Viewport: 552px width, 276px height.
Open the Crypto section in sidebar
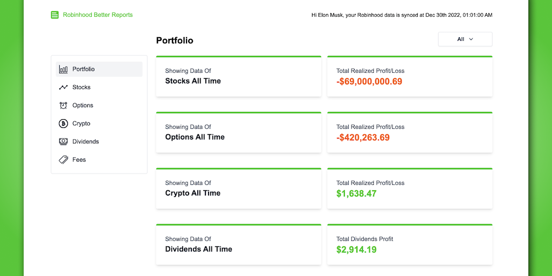[81, 123]
